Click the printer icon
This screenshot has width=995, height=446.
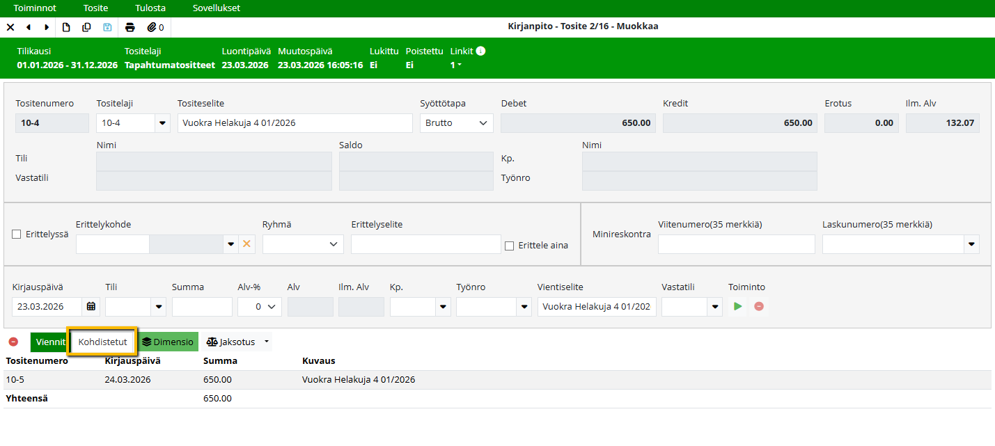130,28
